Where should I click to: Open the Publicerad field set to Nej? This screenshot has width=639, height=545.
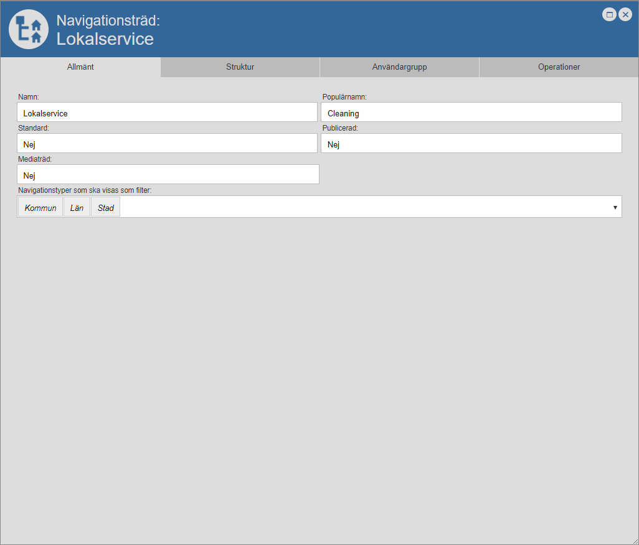pos(471,144)
